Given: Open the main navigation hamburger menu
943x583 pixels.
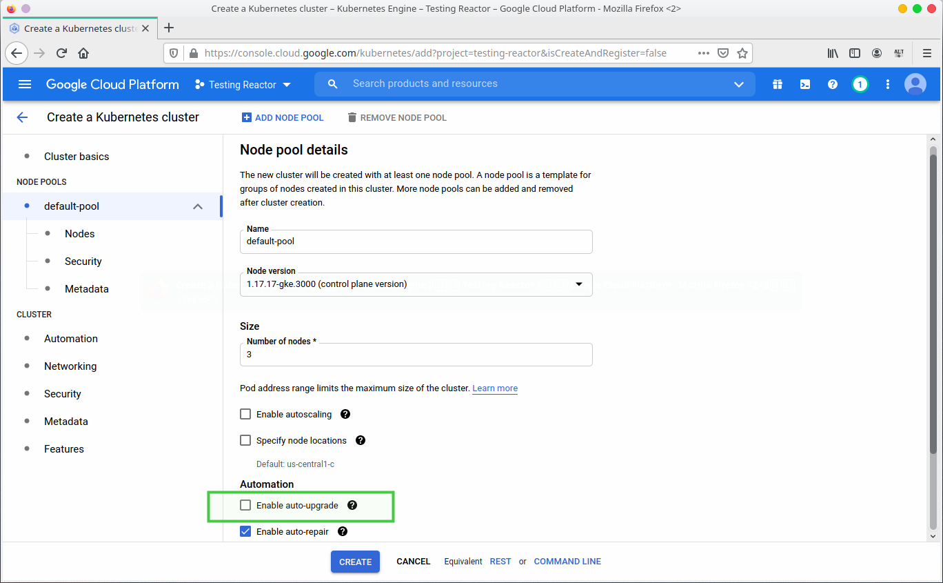Looking at the screenshot, I should coord(25,84).
